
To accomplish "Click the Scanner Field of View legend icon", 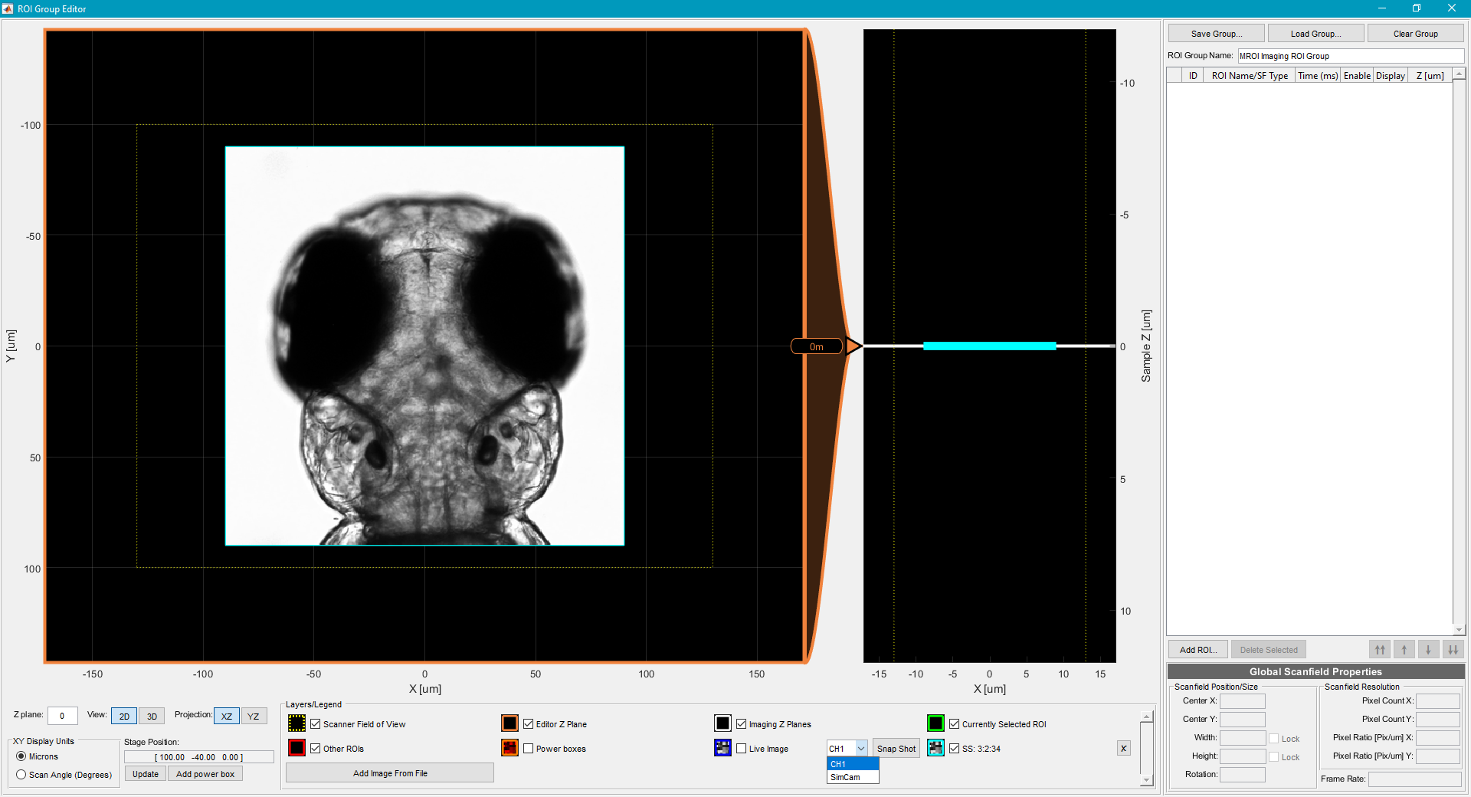I will [296, 723].
